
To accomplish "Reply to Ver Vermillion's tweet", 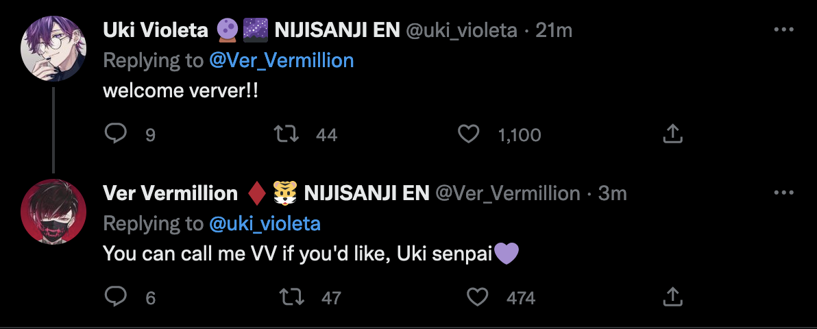I will tap(115, 297).
